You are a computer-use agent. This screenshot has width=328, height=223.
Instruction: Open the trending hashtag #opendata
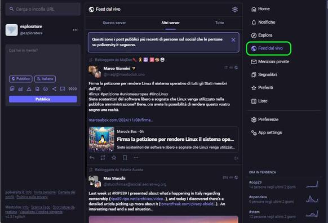(x=258, y=197)
